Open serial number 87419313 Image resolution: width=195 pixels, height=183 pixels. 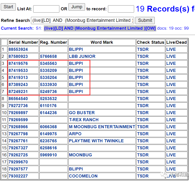[x=18, y=77]
